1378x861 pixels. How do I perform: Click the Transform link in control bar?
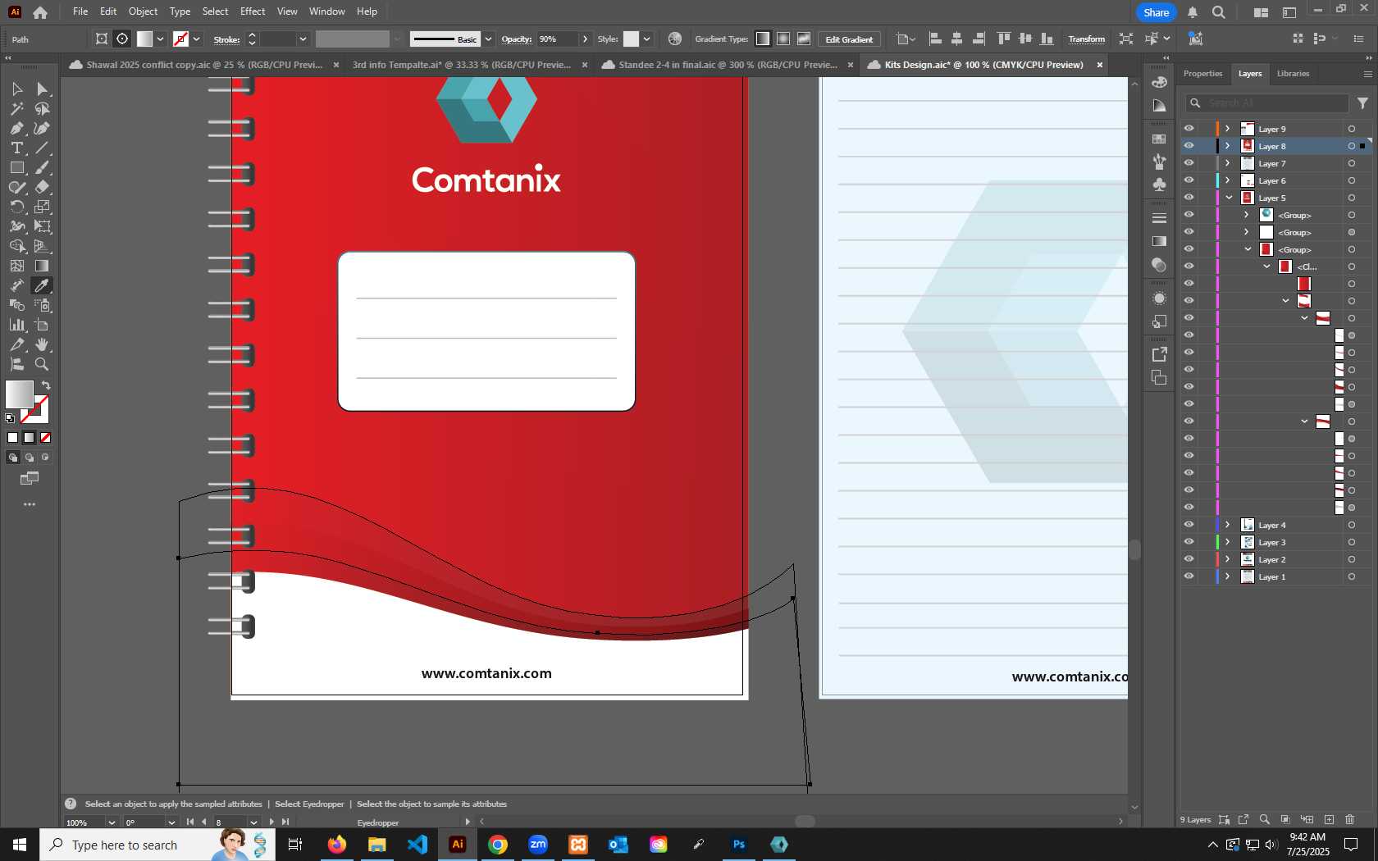click(1086, 39)
